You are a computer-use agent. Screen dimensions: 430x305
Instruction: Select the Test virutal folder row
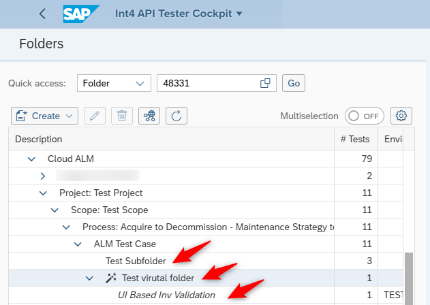[206, 278]
